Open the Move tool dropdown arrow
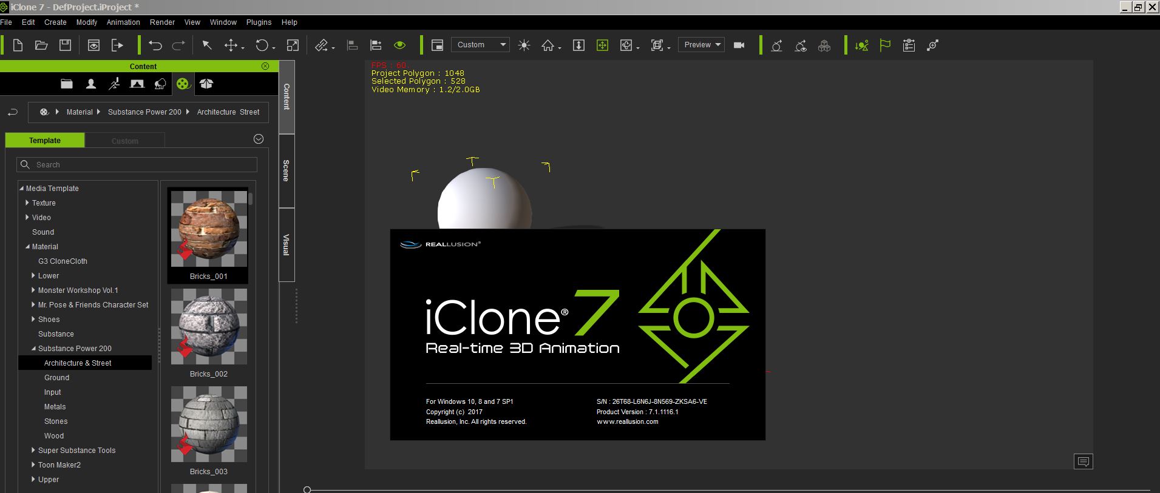Image resolution: width=1160 pixels, height=493 pixels. pos(243,47)
